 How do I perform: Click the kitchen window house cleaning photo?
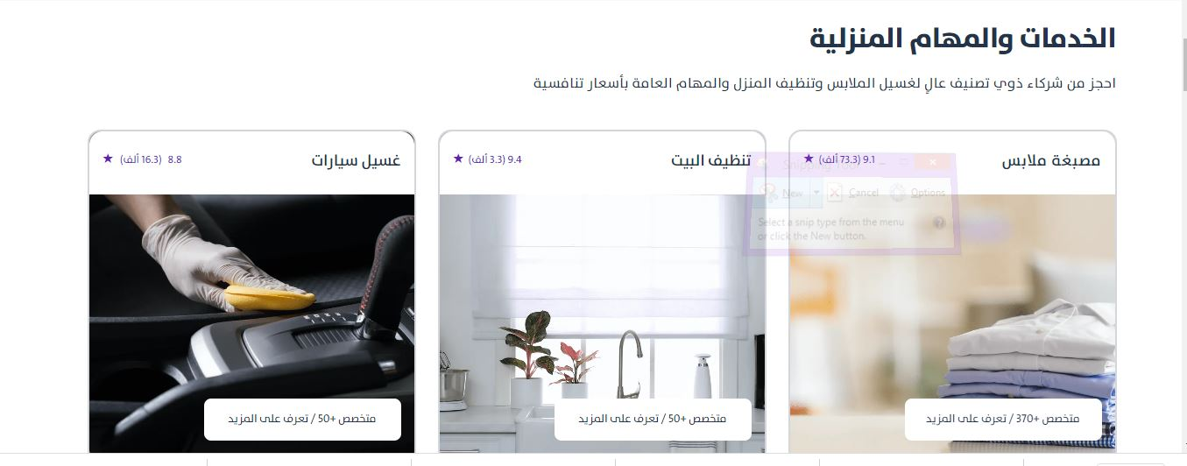[x=602, y=323]
